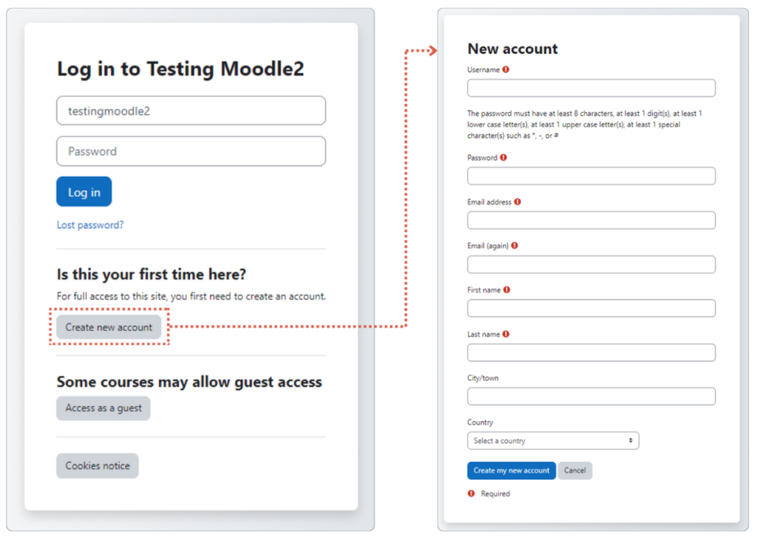The width and height of the screenshot is (757, 539).
Task: Open the Lost password link
Action: pos(90,225)
